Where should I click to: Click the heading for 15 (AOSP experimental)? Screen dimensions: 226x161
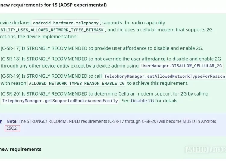pos(53,5)
